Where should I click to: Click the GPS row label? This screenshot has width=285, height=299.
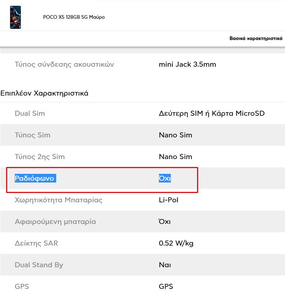[x=22, y=286]
